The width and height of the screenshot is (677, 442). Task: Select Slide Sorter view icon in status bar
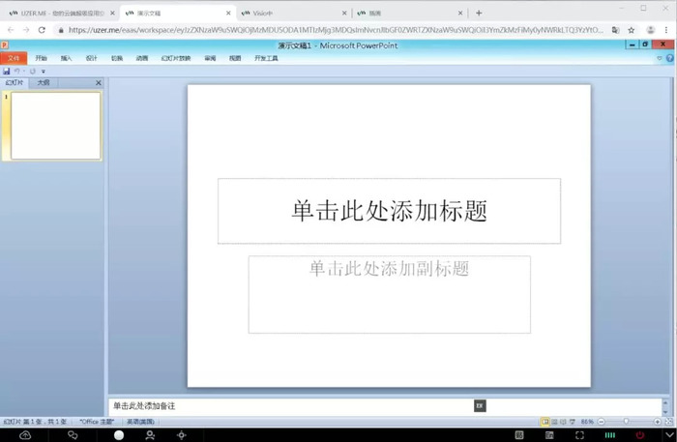coord(554,422)
